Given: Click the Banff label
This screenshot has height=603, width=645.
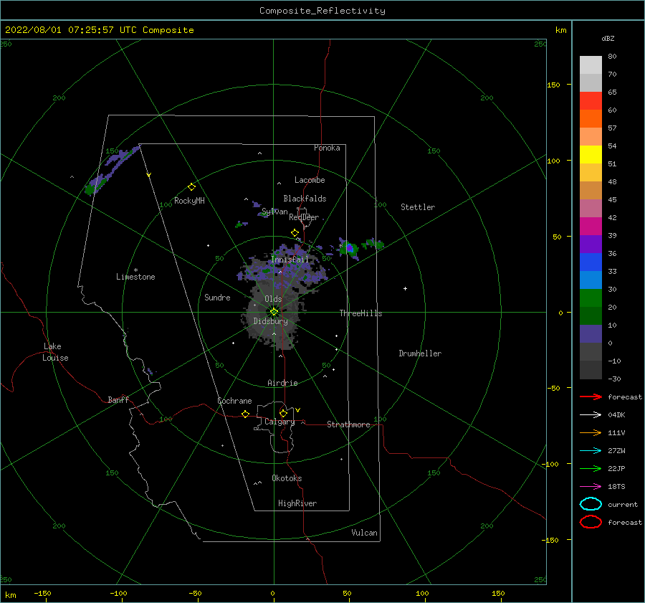Looking at the screenshot, I should point(118,399).
